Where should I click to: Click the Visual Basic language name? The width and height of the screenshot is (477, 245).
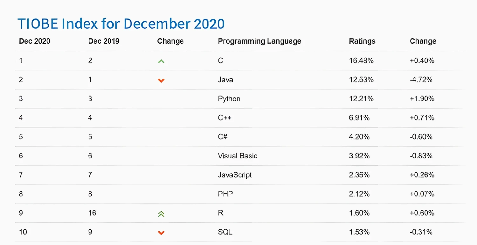point(238,156)
